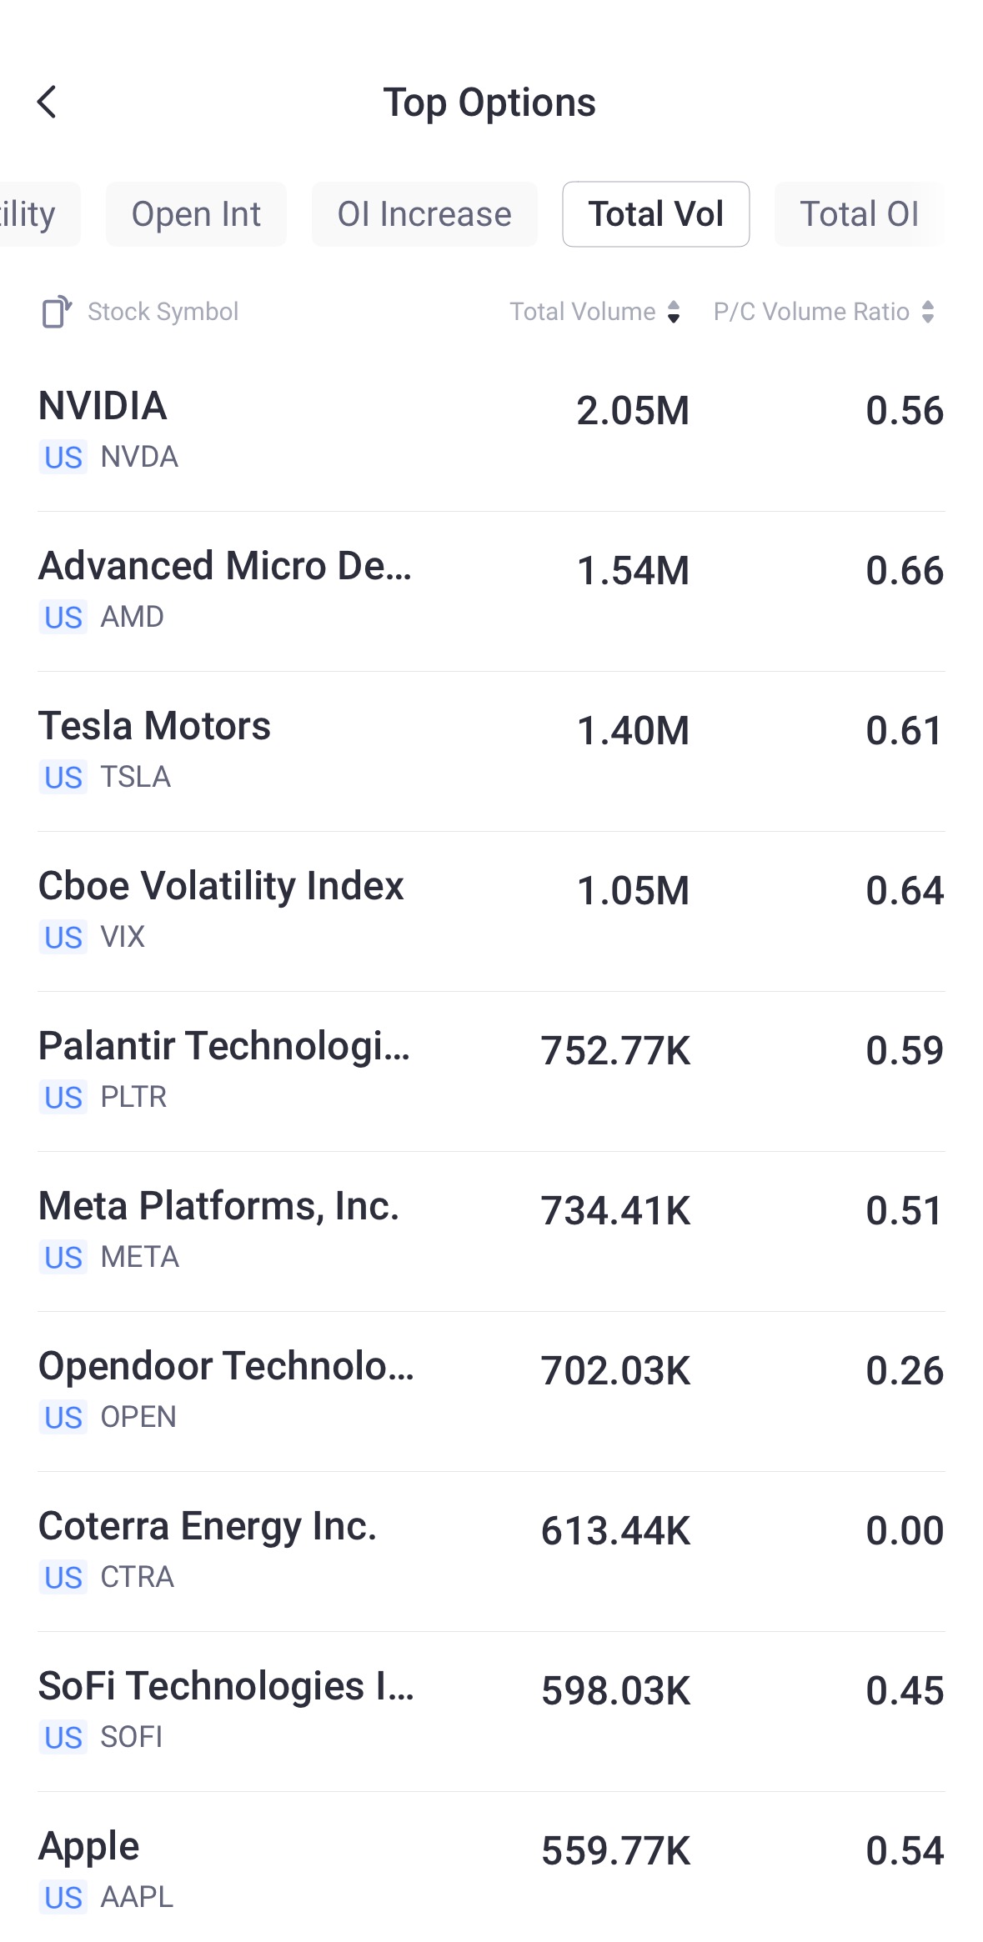Tap the rotate layout icon beside Stock Symbol

click(57, 312)
